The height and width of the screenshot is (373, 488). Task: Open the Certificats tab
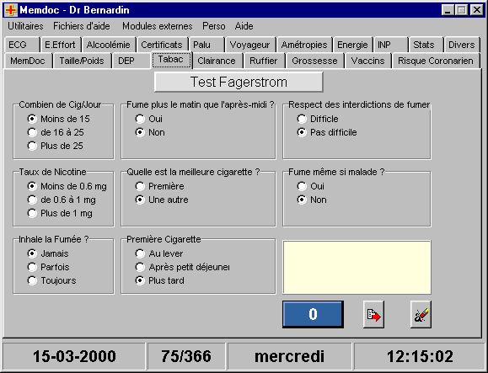[162, 45]
